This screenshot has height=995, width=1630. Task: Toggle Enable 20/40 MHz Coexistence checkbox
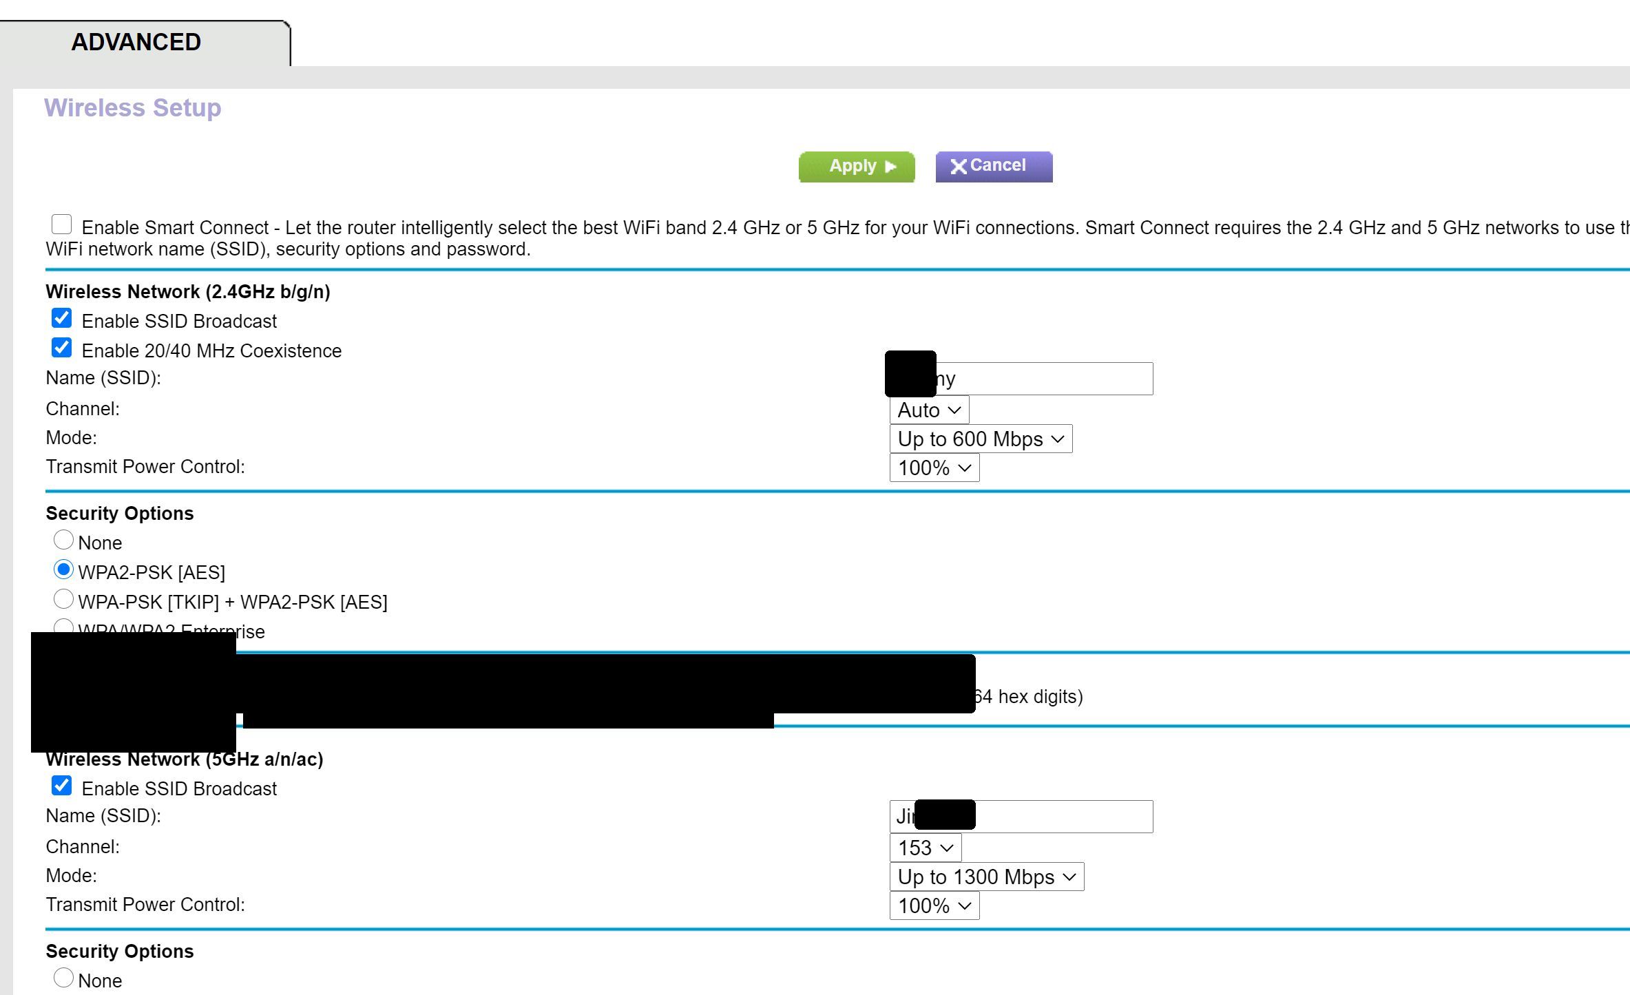pos(62,348)
